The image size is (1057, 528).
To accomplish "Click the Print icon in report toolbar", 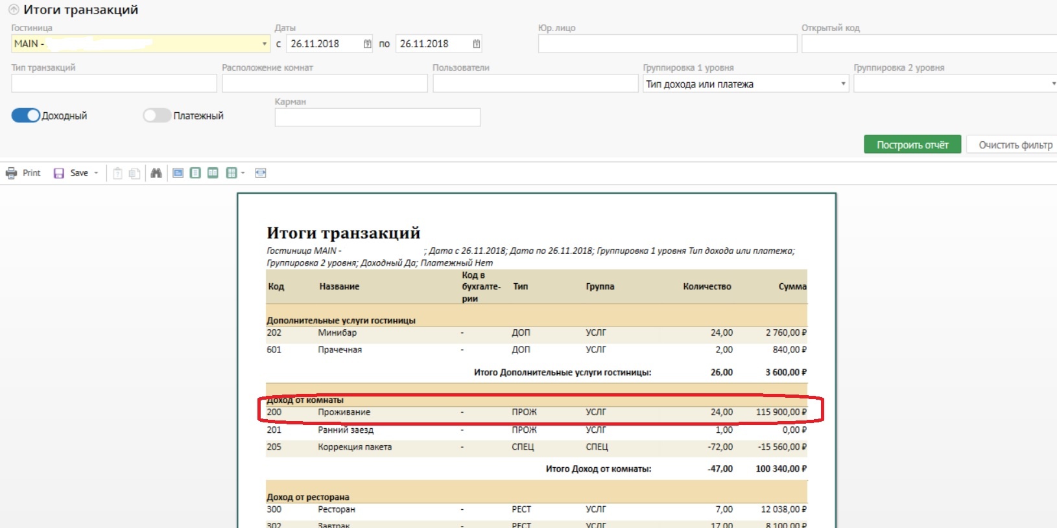I will 12,173.
